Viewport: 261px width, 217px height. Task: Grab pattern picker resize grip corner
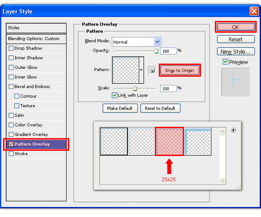coord(238,187)
